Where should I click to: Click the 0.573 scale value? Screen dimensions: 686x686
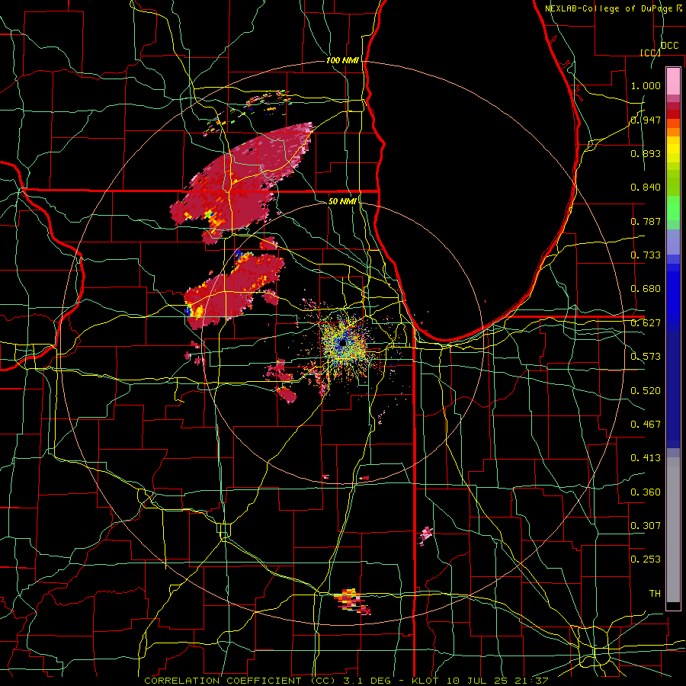coord(646,357)
